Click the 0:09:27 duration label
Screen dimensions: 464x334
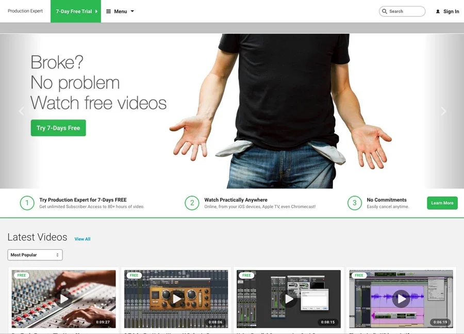[103, 322]
